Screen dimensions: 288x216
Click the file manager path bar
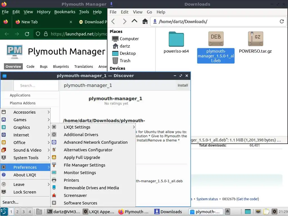pos(218,21)
